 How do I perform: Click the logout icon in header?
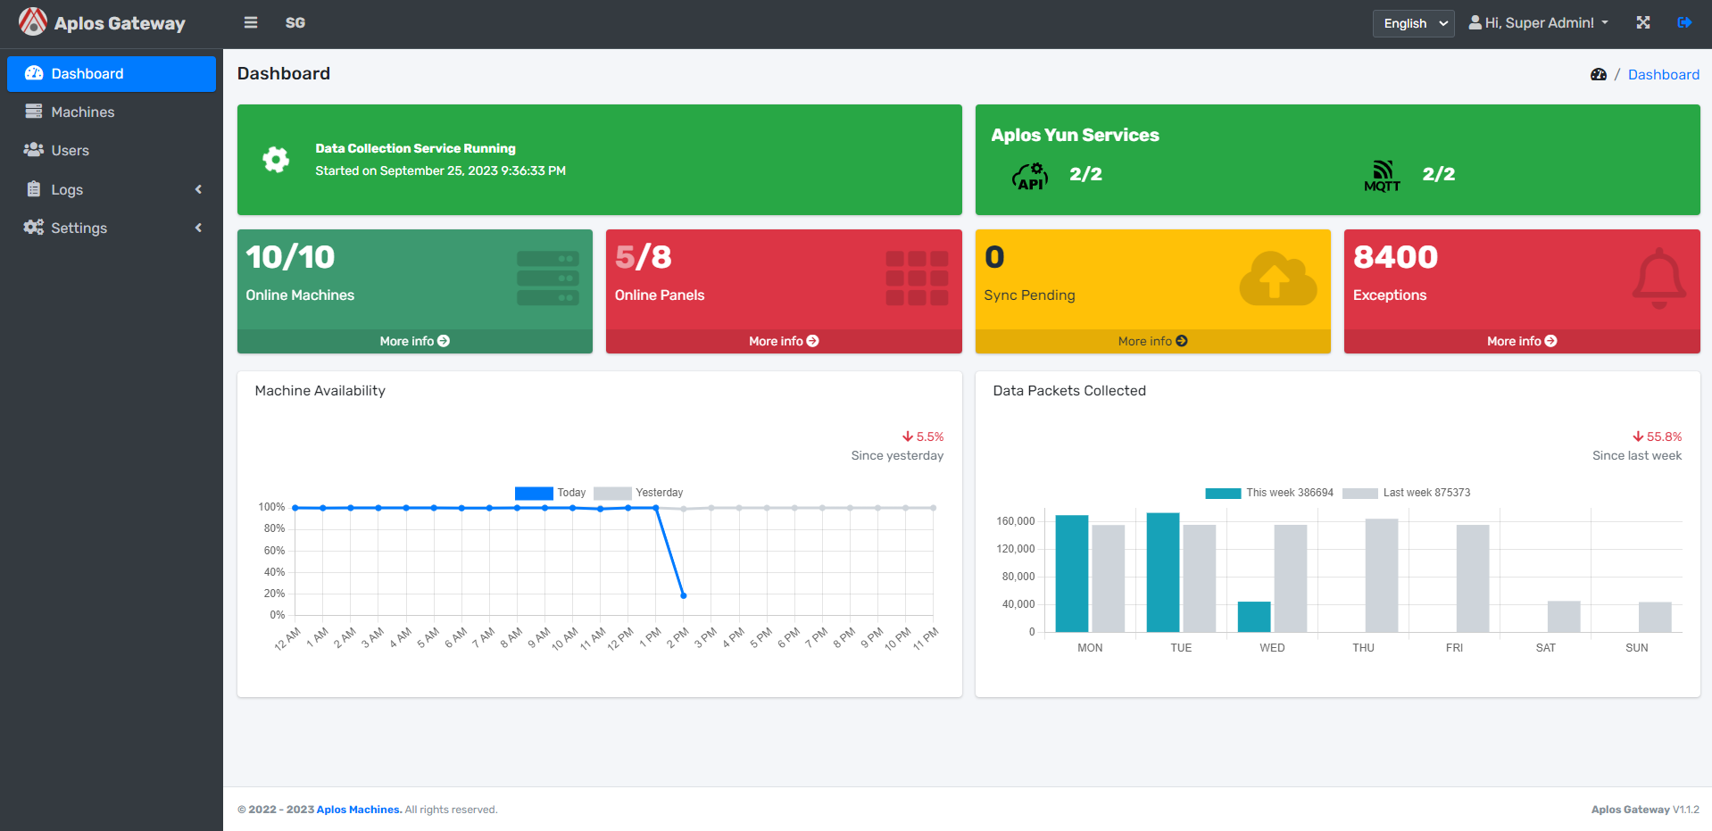point(1684,22)
